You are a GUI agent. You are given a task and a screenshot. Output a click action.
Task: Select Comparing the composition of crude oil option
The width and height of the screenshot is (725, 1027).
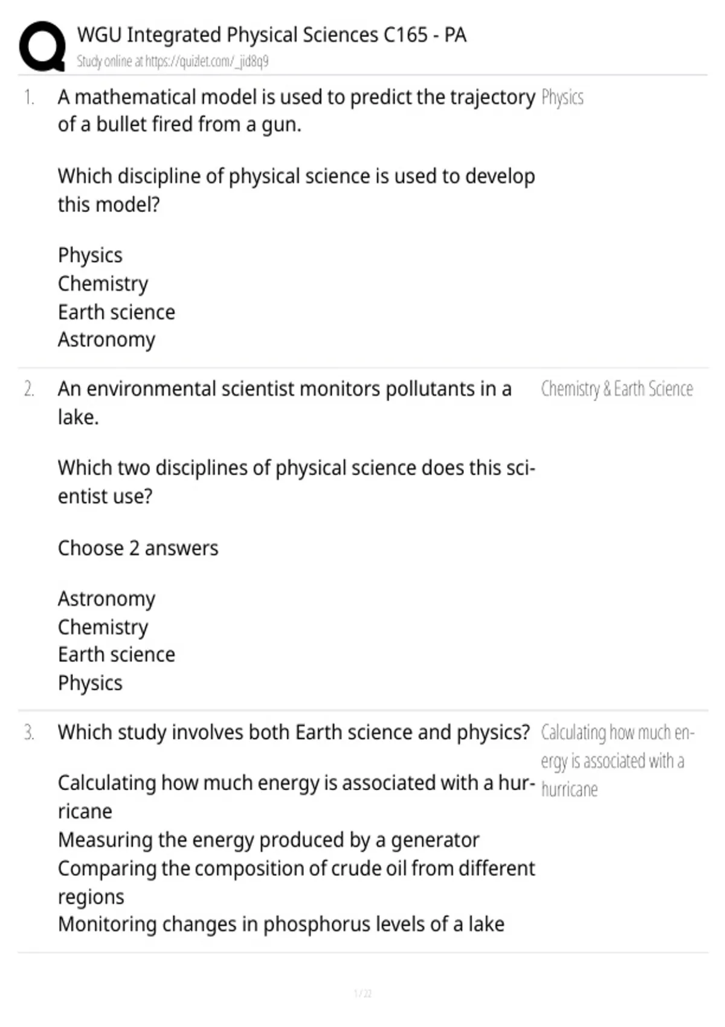[297, 883]
